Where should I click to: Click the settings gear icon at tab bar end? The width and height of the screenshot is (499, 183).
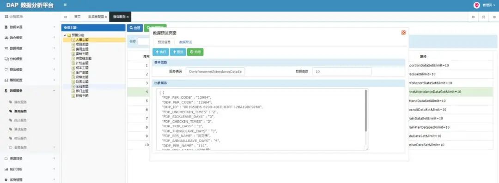click(494, 17)
